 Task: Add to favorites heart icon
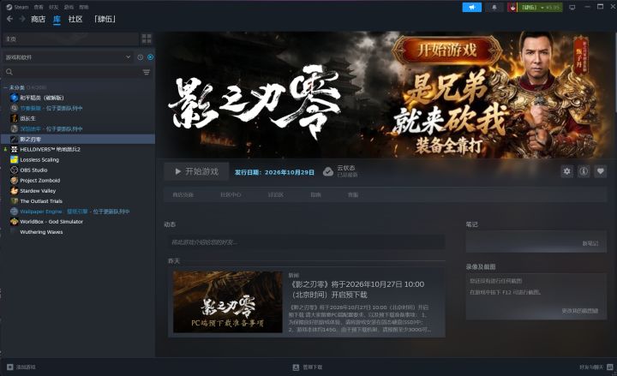pyautogui.click(x=600, y=171)
